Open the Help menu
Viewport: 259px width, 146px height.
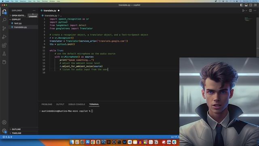tap(58, 1)
